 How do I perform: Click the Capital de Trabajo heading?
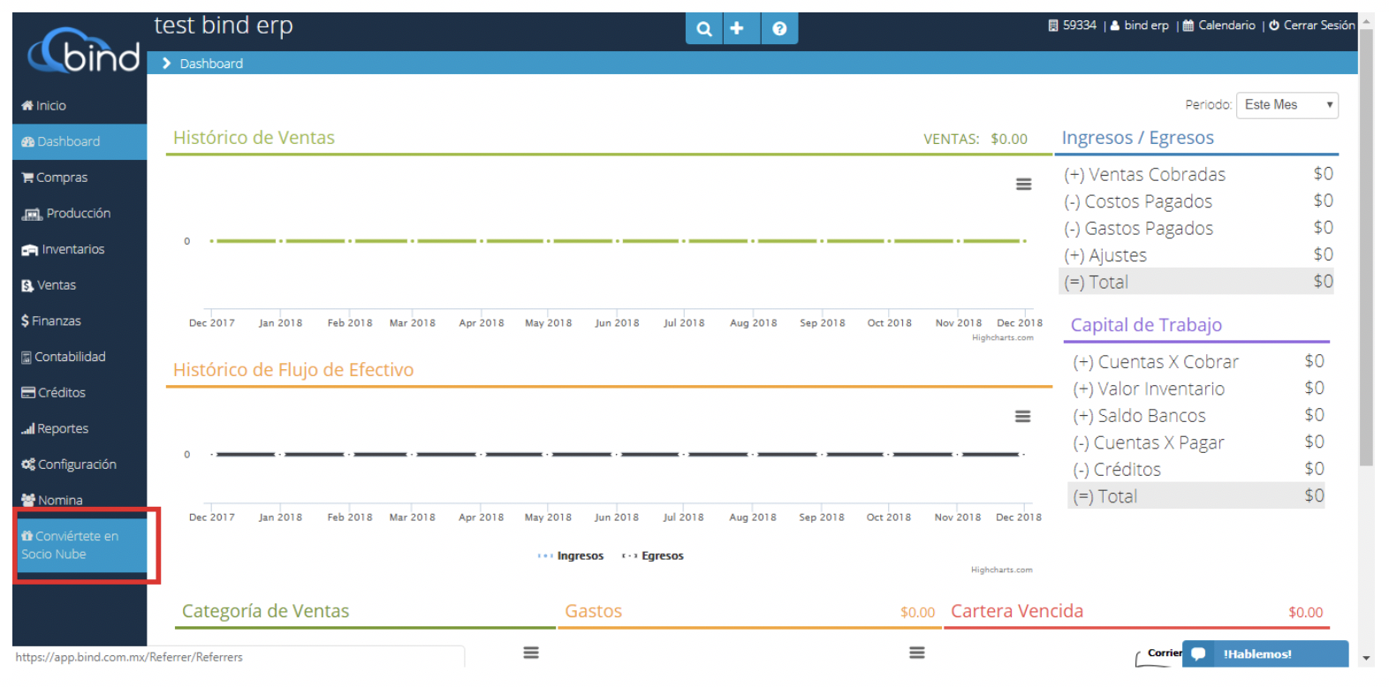click(x=1146, y=325)
